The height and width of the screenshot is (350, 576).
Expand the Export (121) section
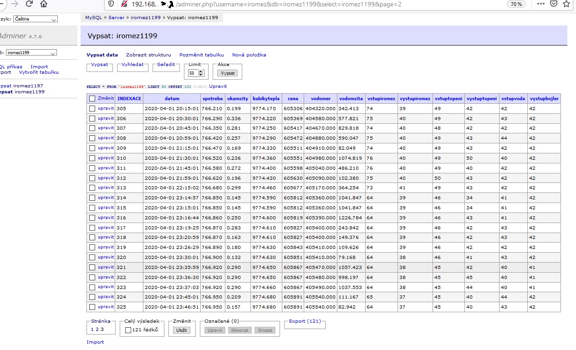pyautogui.click(x=305, y=321)
